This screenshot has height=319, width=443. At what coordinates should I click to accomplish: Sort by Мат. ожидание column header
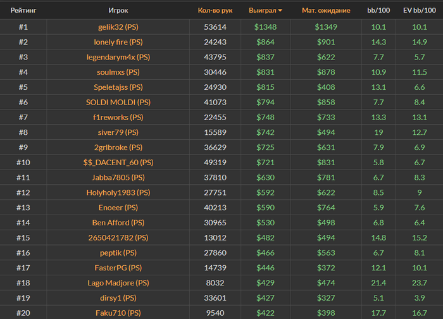click(326, 11)
